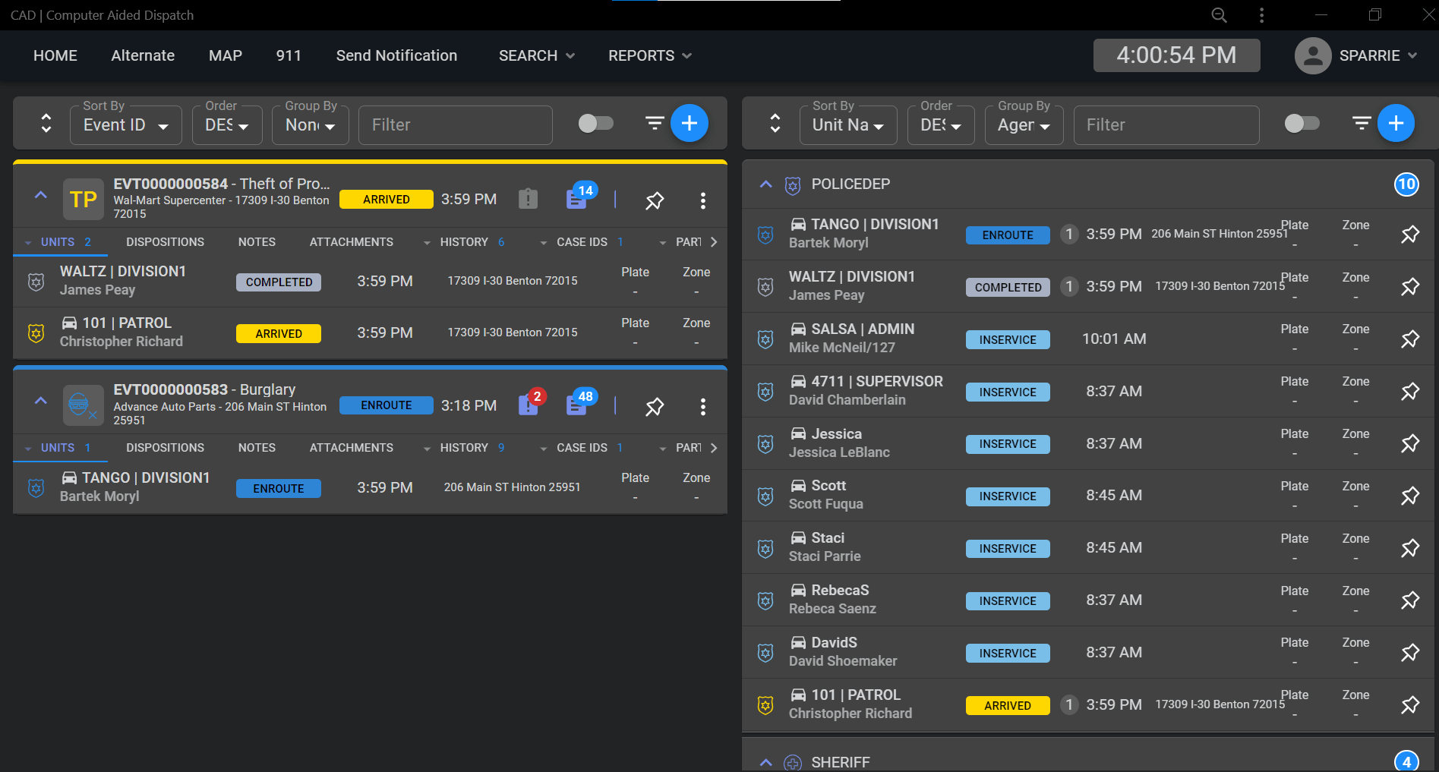This screenshot has width=1439, height=772.
Task: Collapse the EVT0000000584 event card
Action: [x=41, y=196]
